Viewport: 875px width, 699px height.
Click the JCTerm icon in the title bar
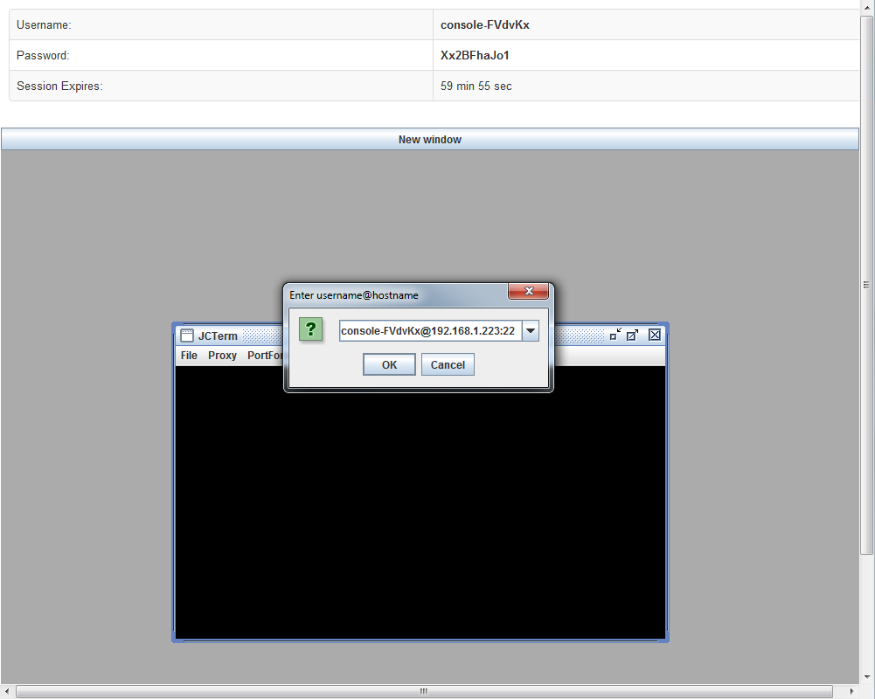pyautogui.click(x=186, y=336)
